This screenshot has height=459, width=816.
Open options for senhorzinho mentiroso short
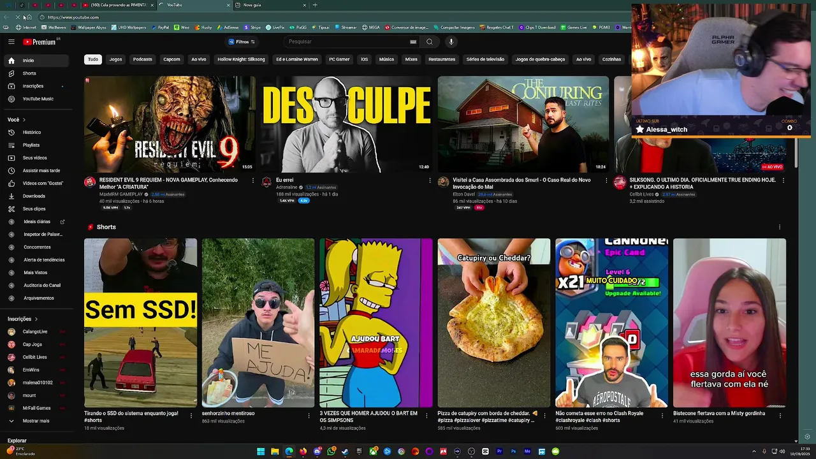click(x=309, y=415)
